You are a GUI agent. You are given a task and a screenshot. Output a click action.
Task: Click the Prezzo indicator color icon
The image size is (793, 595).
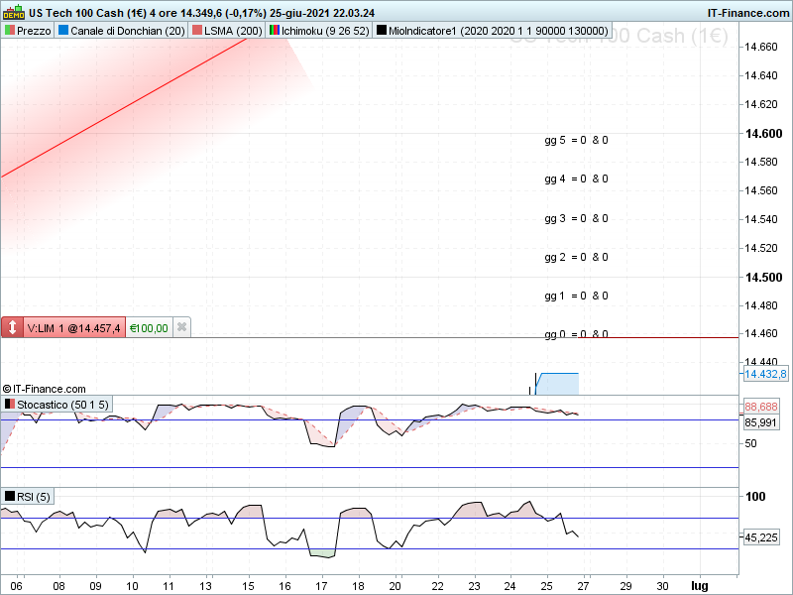pyautogui.click(x=10, y=31)
